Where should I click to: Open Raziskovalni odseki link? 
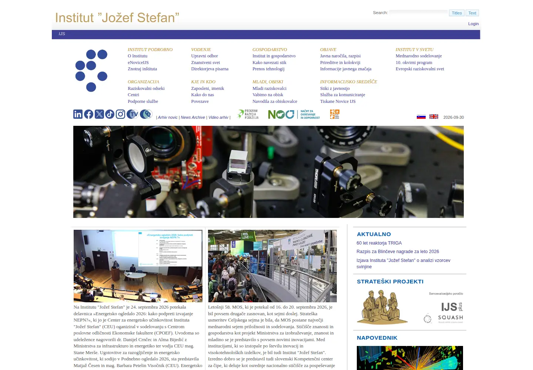146,88
